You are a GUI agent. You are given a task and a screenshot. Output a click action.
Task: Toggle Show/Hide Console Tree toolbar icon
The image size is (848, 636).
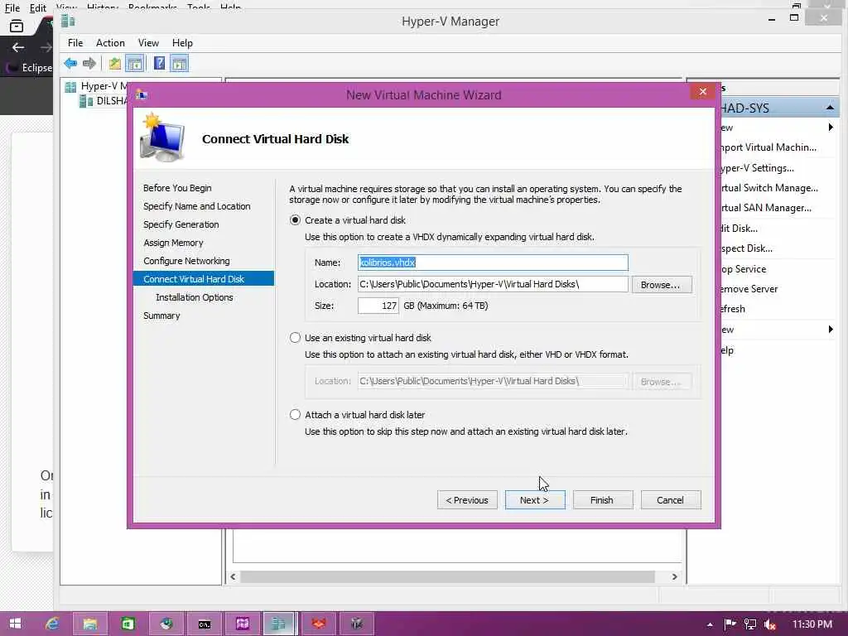pyautogui.click(x=135, y=64)
